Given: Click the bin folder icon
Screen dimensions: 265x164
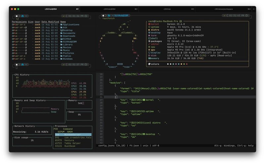Looking at the screenshot, I should (61, 27).
